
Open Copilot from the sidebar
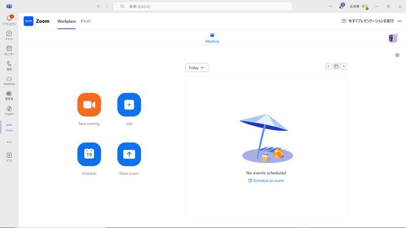(x=9, y=110)
